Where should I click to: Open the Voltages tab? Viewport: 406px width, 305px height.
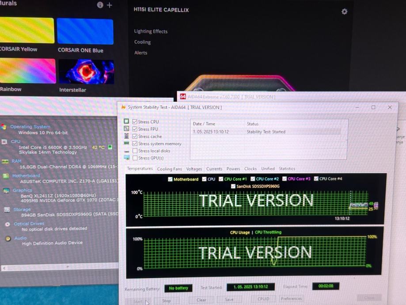(194, 169)
